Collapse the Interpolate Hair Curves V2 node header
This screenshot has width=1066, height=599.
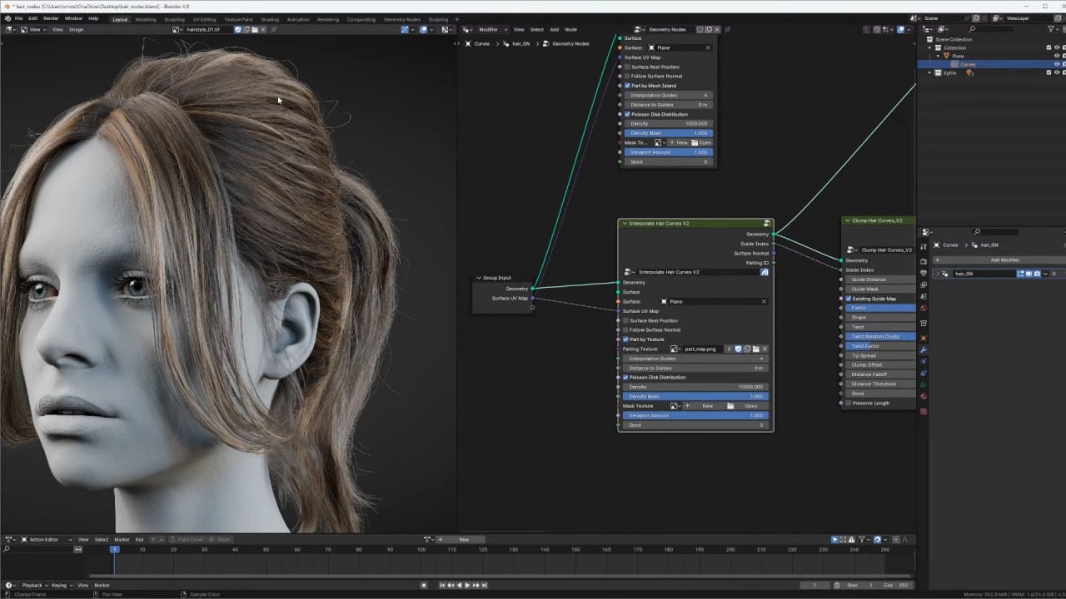(625, 223)
